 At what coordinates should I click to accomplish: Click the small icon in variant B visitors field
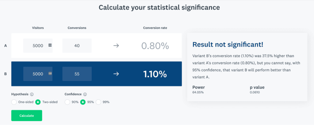(50, 74)
